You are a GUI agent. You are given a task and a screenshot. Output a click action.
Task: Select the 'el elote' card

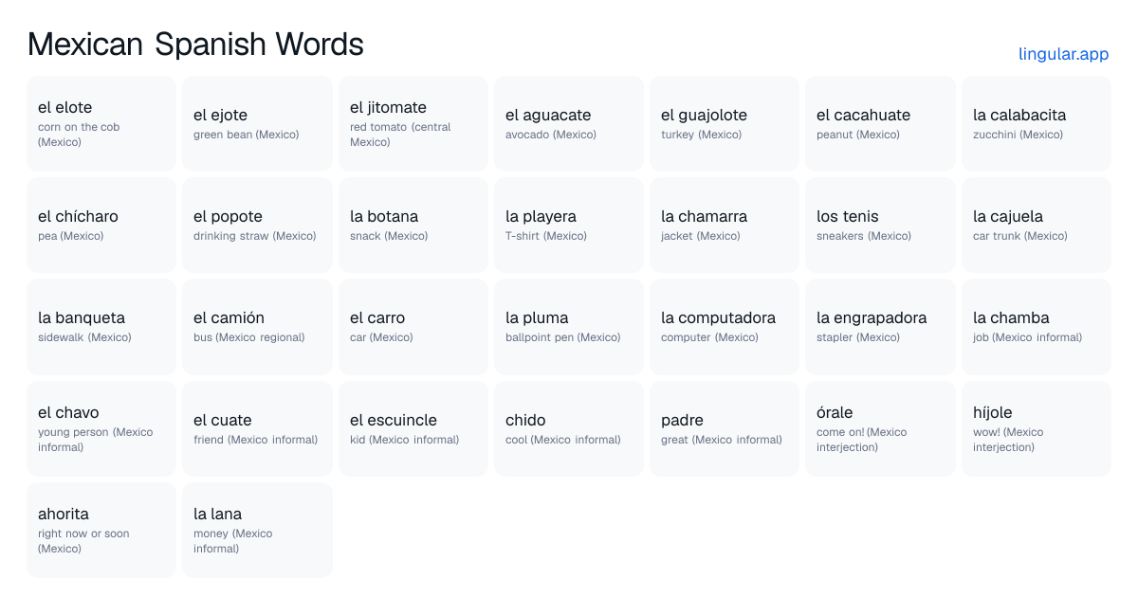[101, 124]
